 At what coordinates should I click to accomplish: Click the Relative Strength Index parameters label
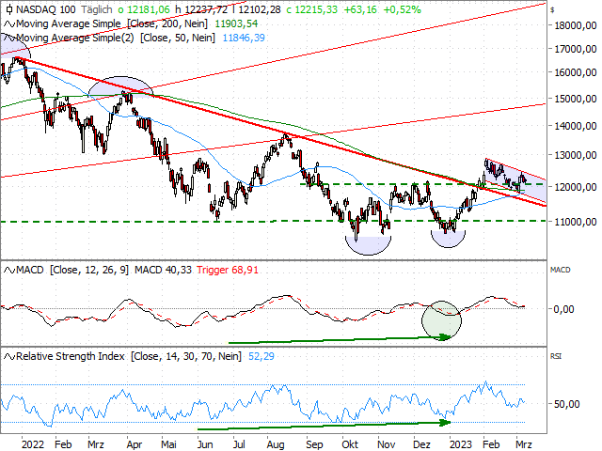[129, 357]
